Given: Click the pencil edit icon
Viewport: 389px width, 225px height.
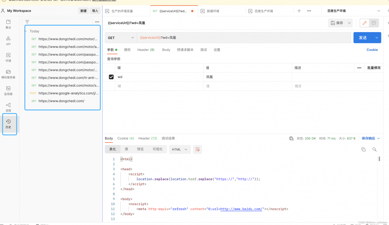Looking at the screenshot, I should 364,23.
